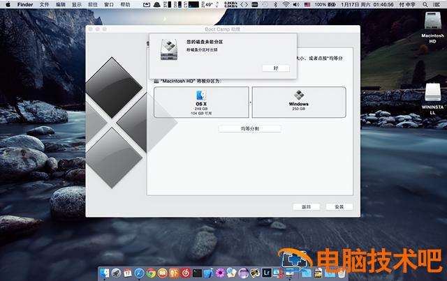Screen dimensions: 447x281
Task: Click the hat-shaped icon in the menu bar
Action: click(x=156, y=5)
